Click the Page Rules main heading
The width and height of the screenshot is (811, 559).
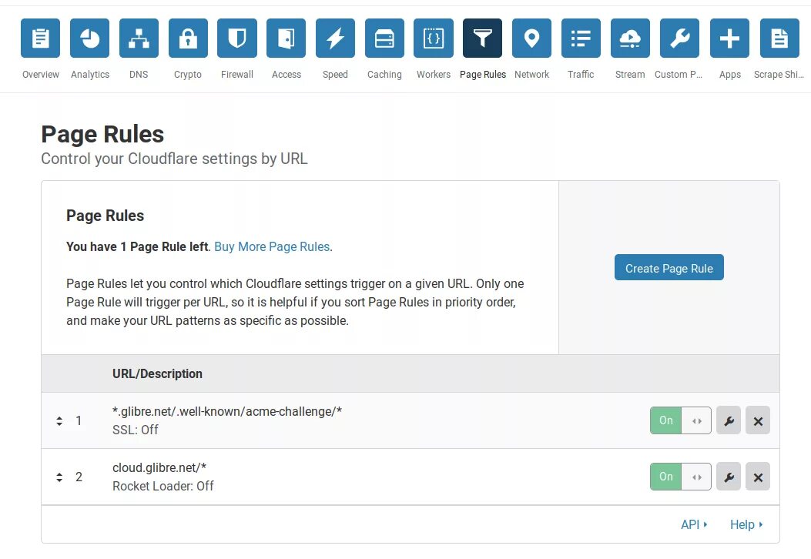102,135
